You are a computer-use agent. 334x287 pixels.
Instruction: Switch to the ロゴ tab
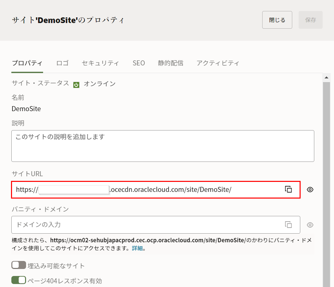62,63
